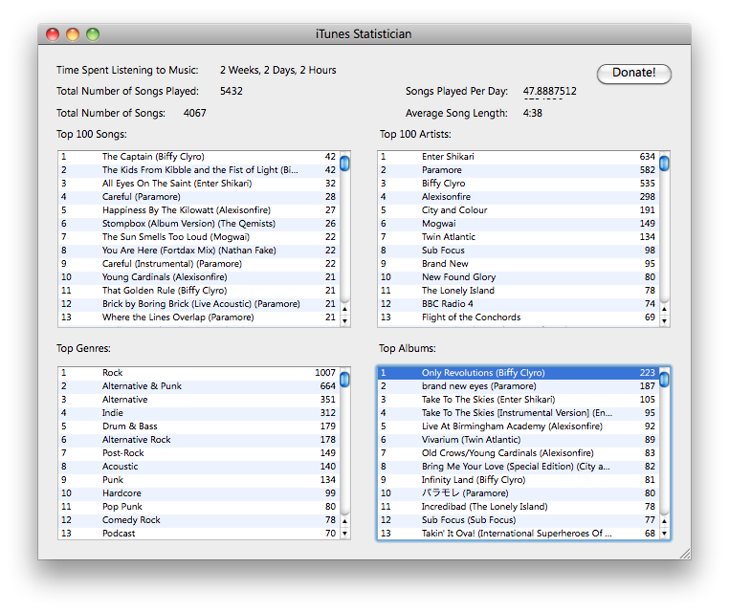Click Top Albums scroll up arrow
This screenshot has width=729, height=612.
click(x=664, y=521)
